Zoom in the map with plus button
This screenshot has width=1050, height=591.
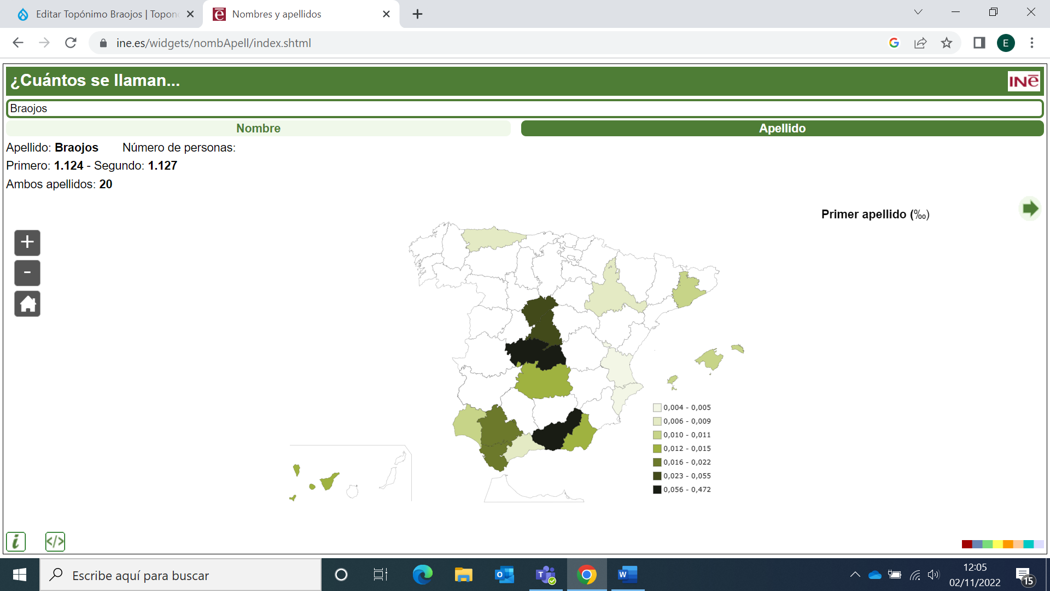(x=27, y=242)
